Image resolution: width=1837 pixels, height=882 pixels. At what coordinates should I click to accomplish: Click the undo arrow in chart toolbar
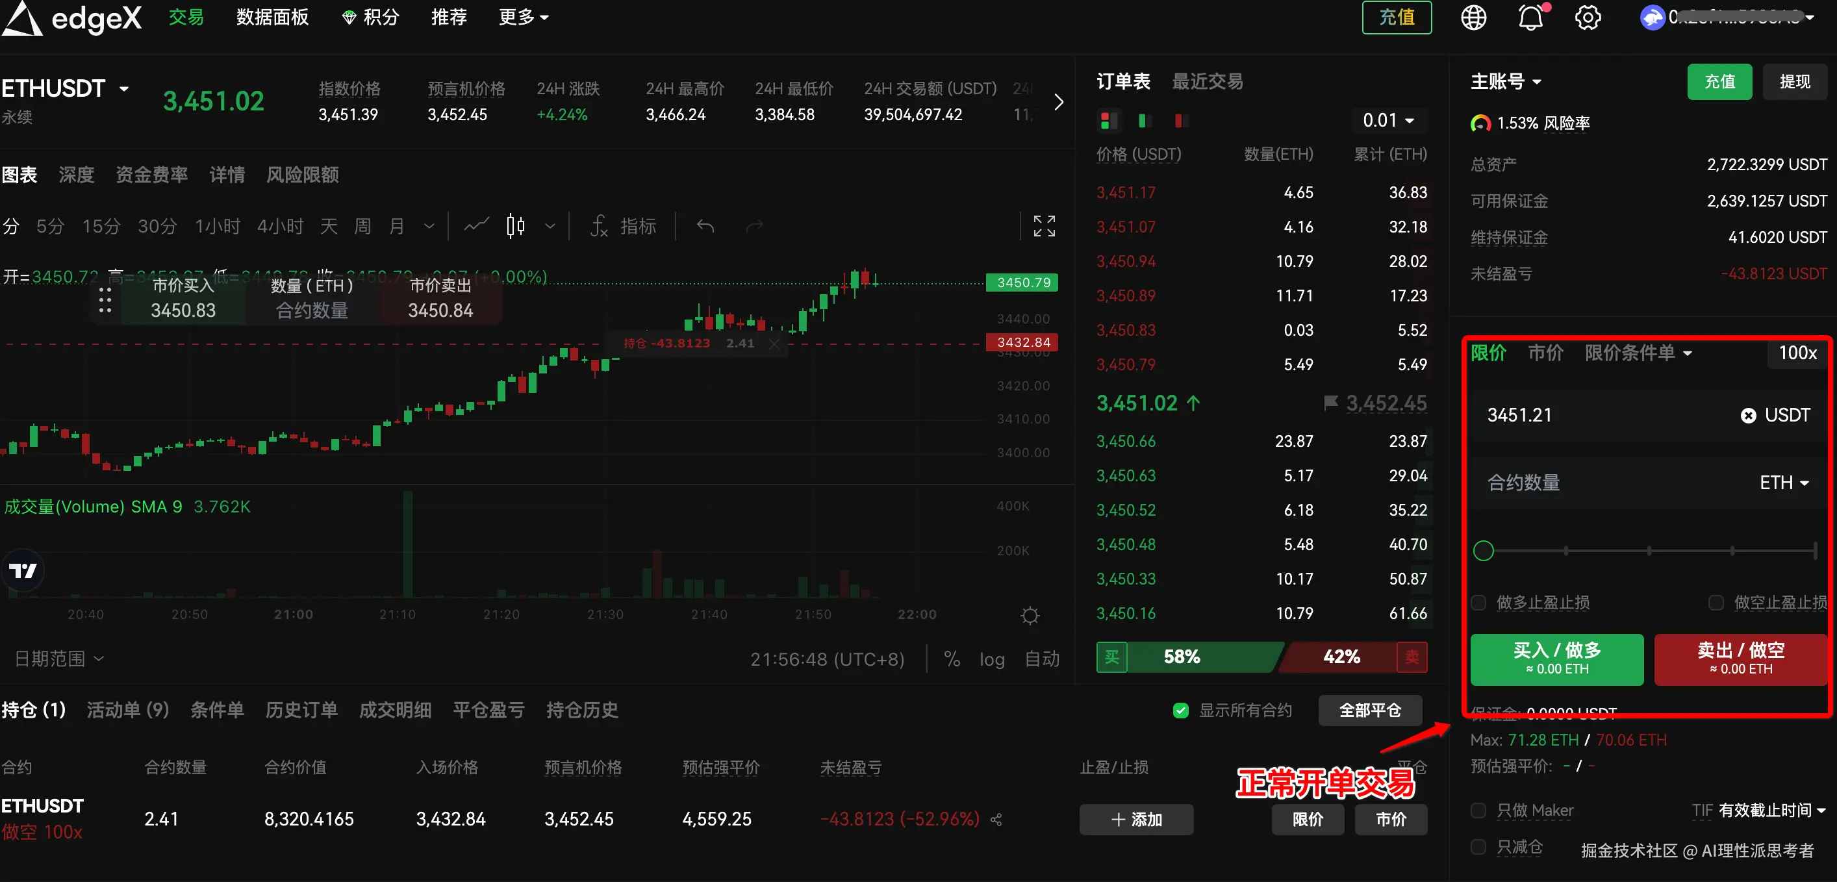[x=705, y=227]
